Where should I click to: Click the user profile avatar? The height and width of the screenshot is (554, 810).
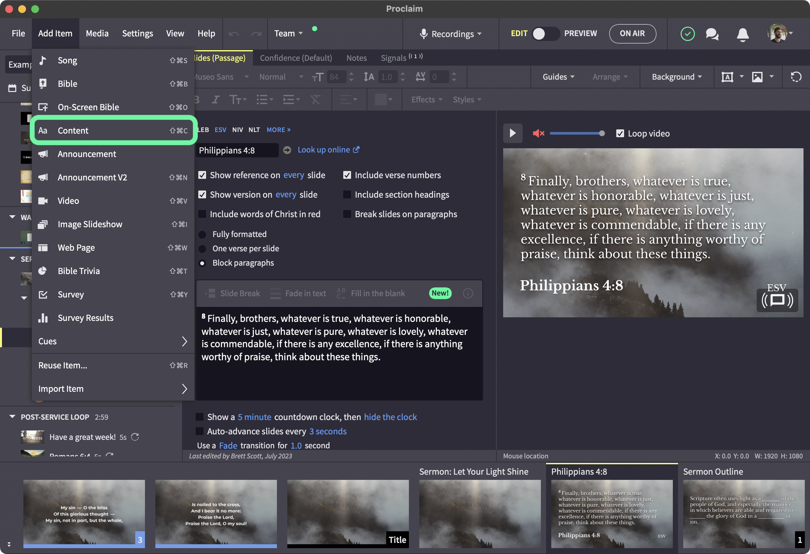coord(777,33)
